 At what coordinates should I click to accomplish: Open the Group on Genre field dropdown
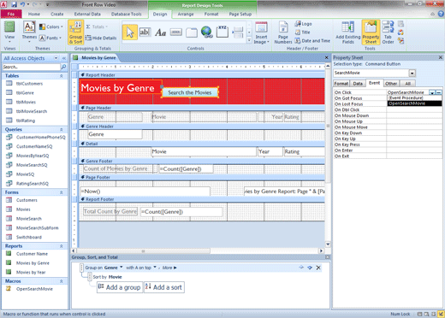(x=121, y=268)
